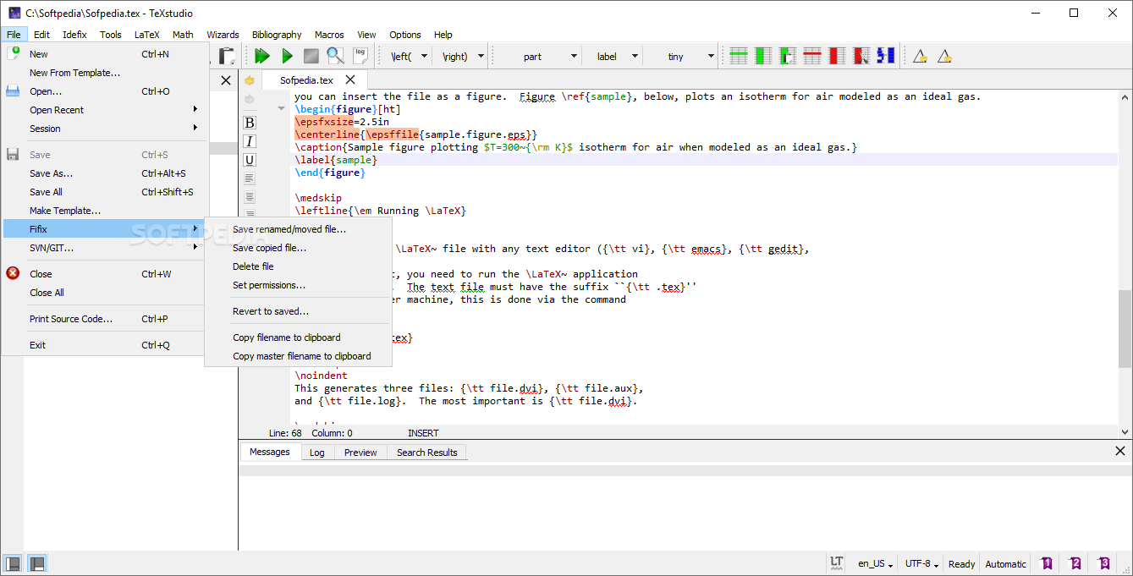This screenshot has width=1133, height=576.
Task: Open the Bibliography menu
Action: click(277, 35)
